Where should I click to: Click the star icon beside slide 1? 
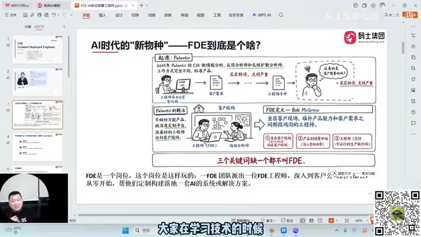(8, 45)
